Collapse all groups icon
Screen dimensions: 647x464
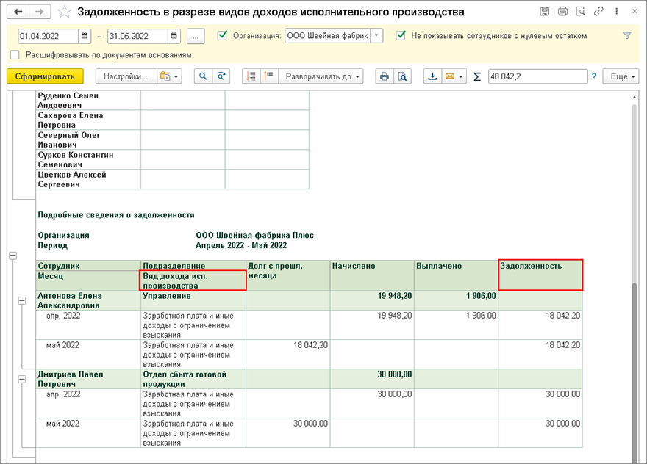(x=251, y=76)
